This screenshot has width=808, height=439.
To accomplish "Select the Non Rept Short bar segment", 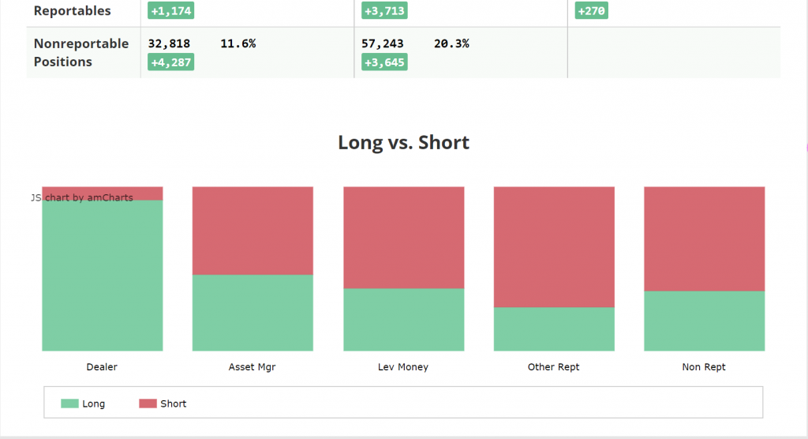I will tap(704, 239).
